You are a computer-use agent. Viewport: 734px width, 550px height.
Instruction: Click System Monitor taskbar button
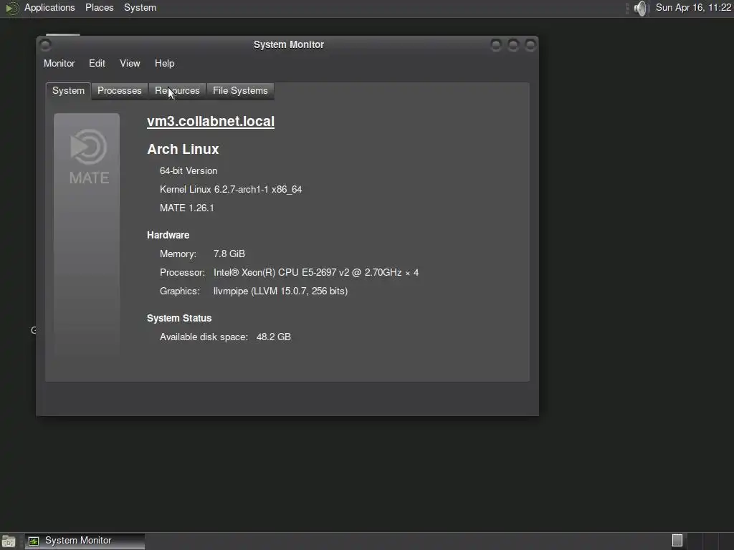(85, 541)
